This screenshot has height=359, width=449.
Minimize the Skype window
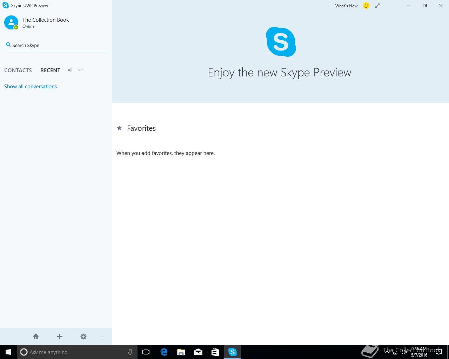click(x=409, y=6)
